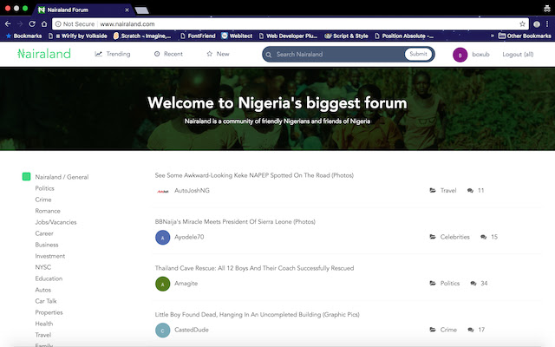This screenshot has width=555, height=347.
Task: Bookmark this page with the star icon
Action: click(x=522, y=24)
